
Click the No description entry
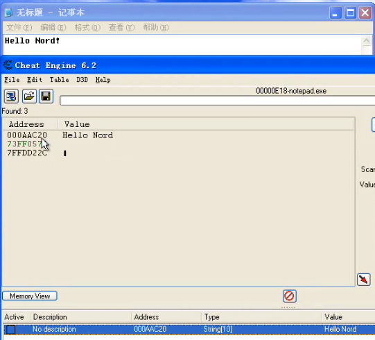pyautogui.click(x=54, y=329)
